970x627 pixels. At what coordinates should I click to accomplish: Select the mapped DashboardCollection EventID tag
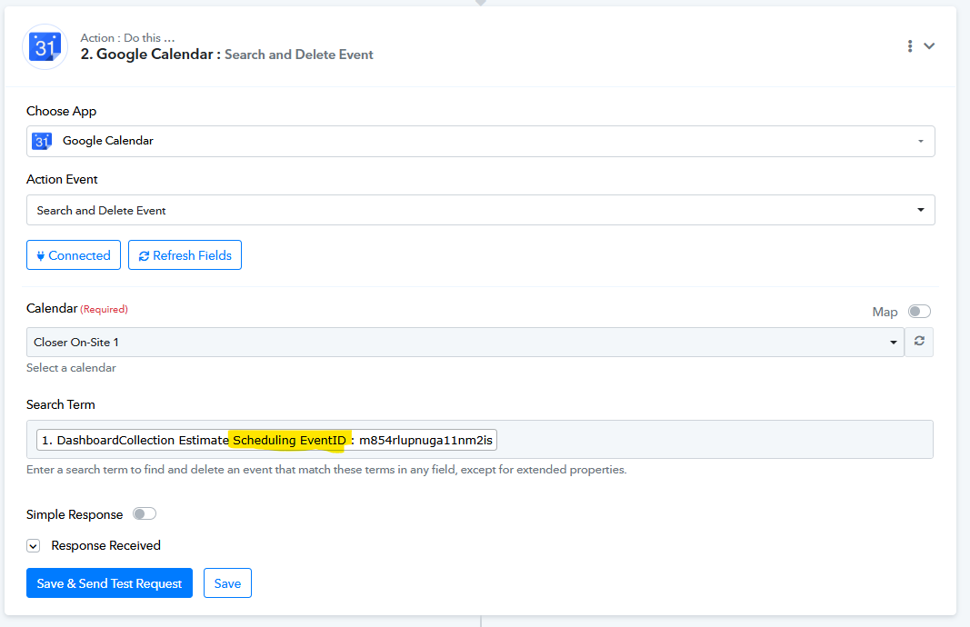[266, 440]
